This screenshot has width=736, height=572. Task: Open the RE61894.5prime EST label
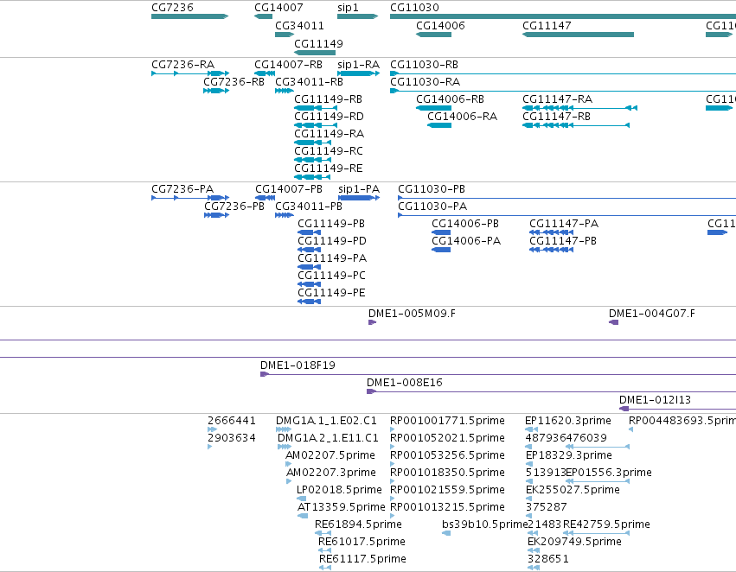coord(359,524)
